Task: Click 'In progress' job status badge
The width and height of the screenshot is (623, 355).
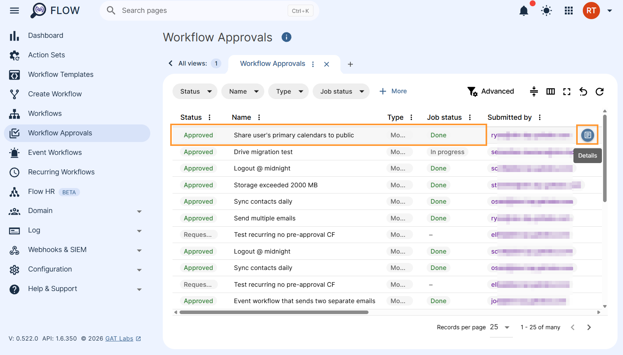Action: click(x=447, y=152)
